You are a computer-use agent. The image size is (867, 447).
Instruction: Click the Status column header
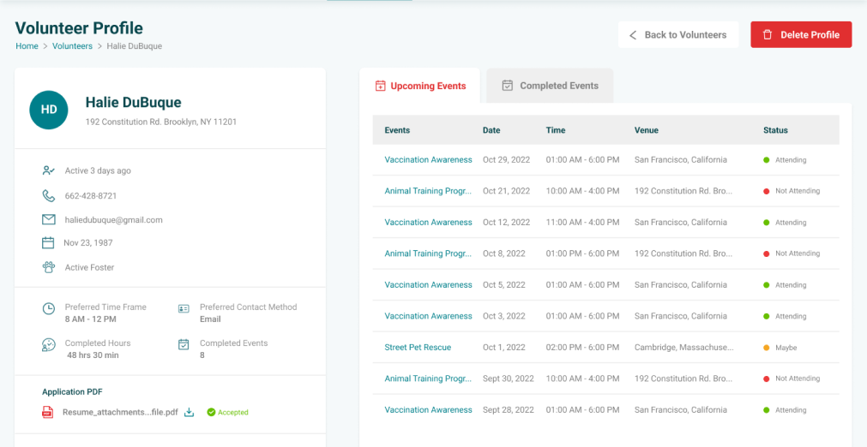(x=775, y=130)
